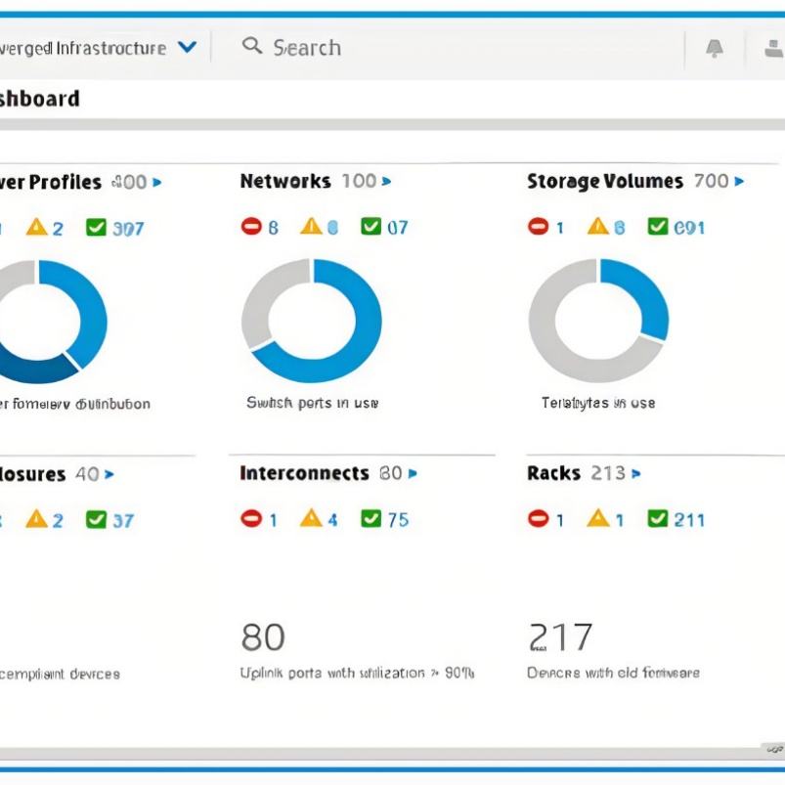
Task: Open the Converged Infrastructure dropdown menu
Action: 188,47
